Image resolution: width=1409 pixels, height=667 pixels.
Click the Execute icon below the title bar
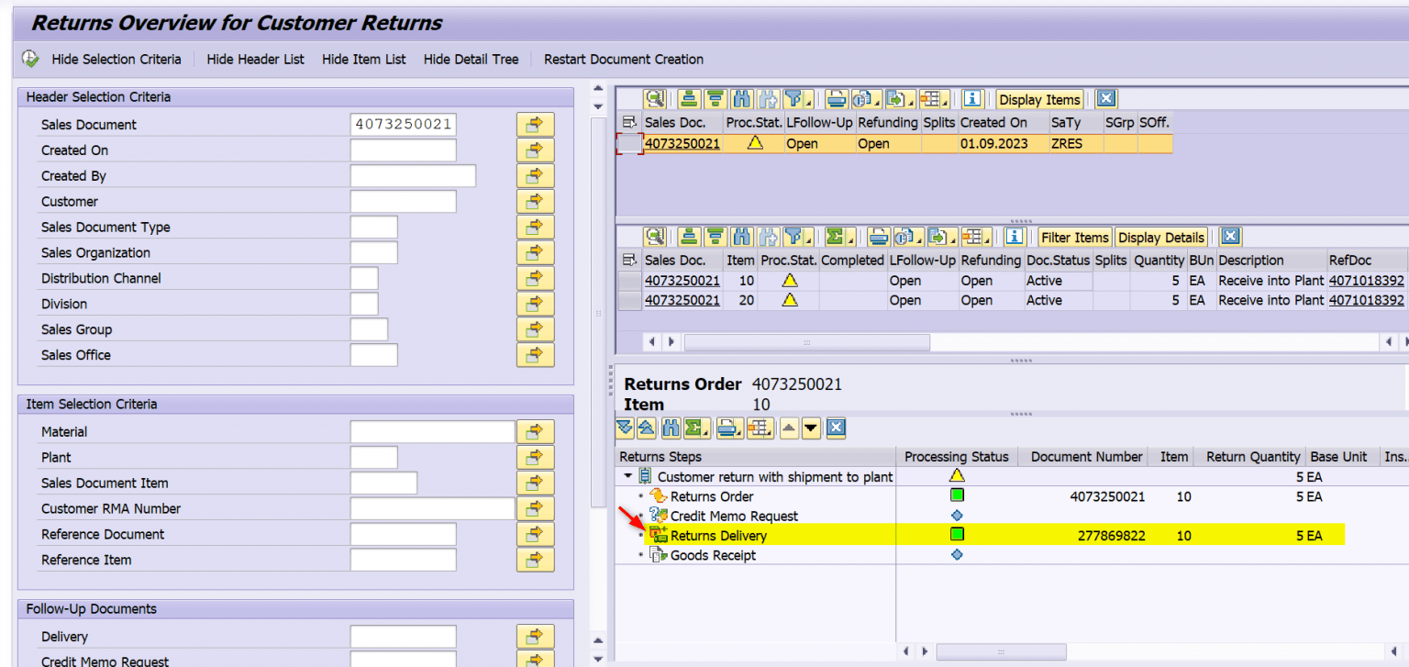(x=29, y=58)
